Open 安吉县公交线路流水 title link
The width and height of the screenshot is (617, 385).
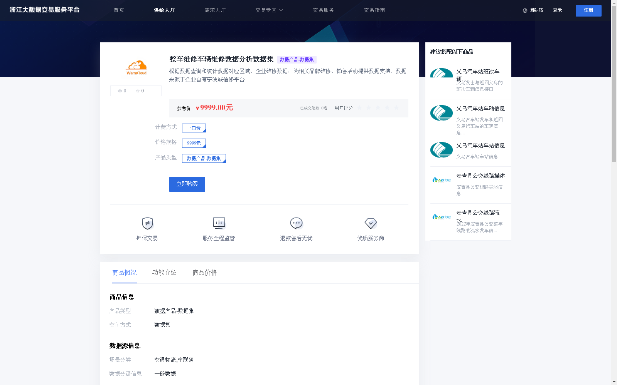[478, 216]
